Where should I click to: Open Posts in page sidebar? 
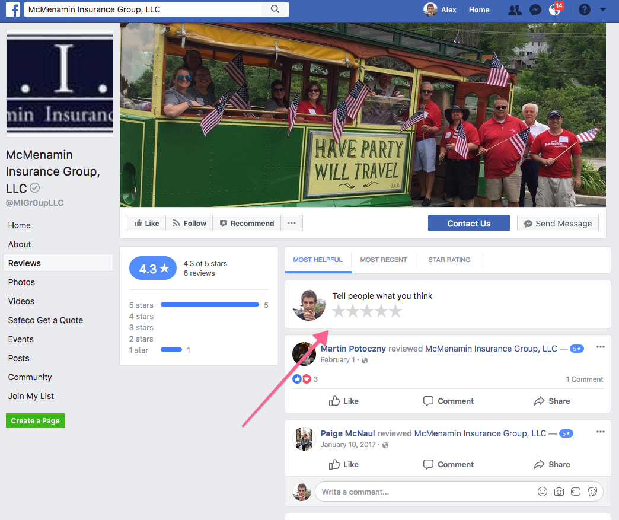(18, 358)
